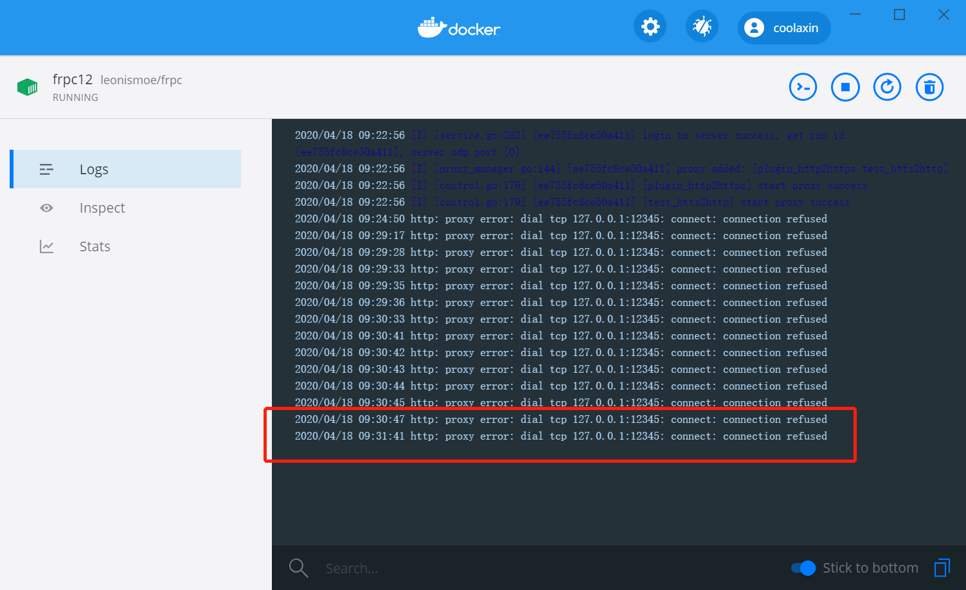Open a CLI terminal for the container
966x590 pixels.
[803, 87]
